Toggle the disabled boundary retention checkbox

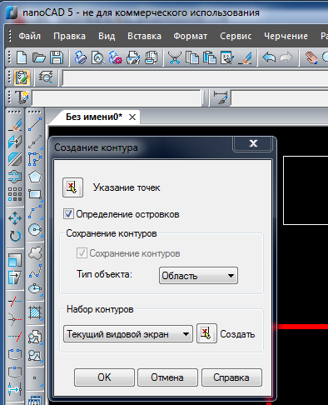tap(82, 253)
